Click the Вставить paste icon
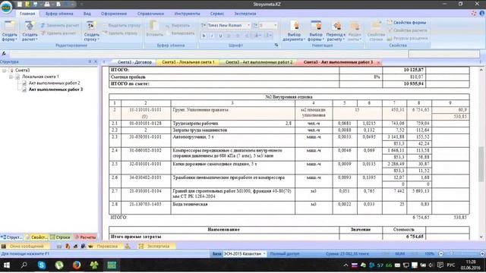 point(154,25)
